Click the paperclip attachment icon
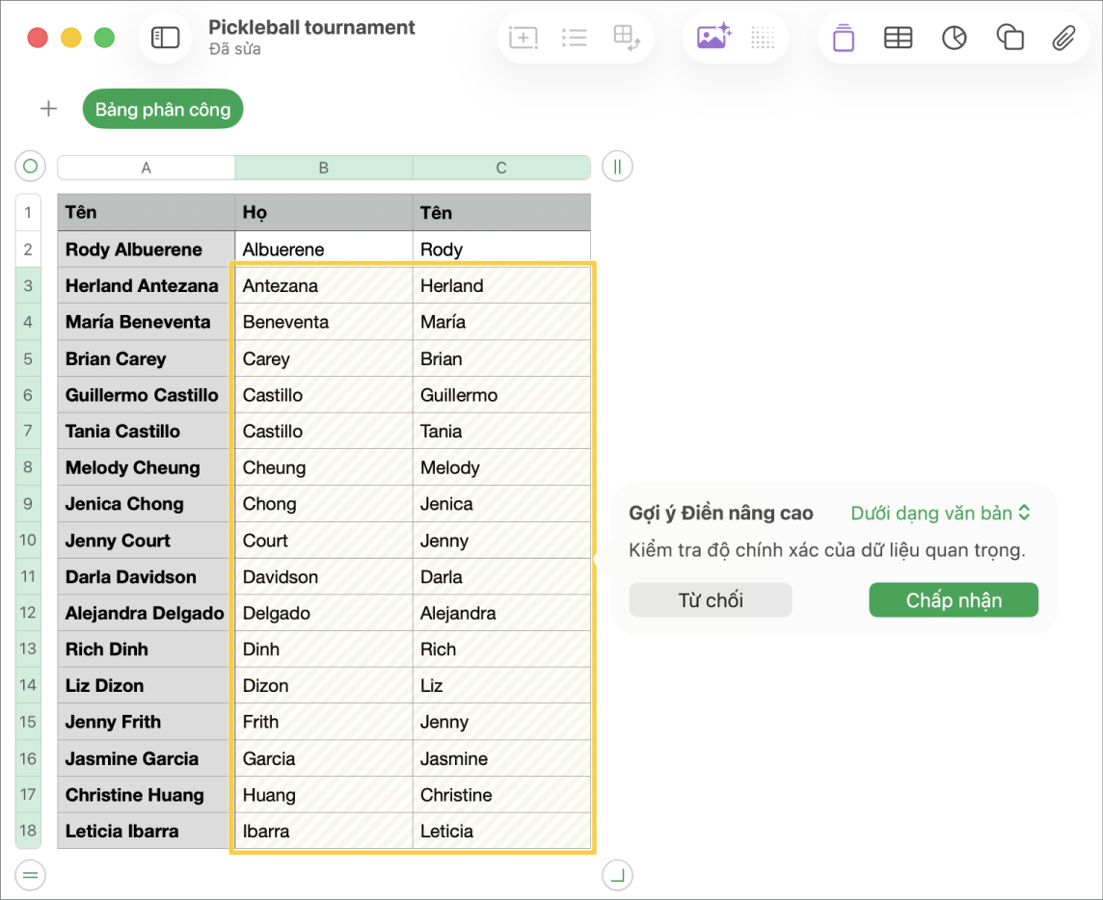1103x900 pixels. (x=1063, y=38)
